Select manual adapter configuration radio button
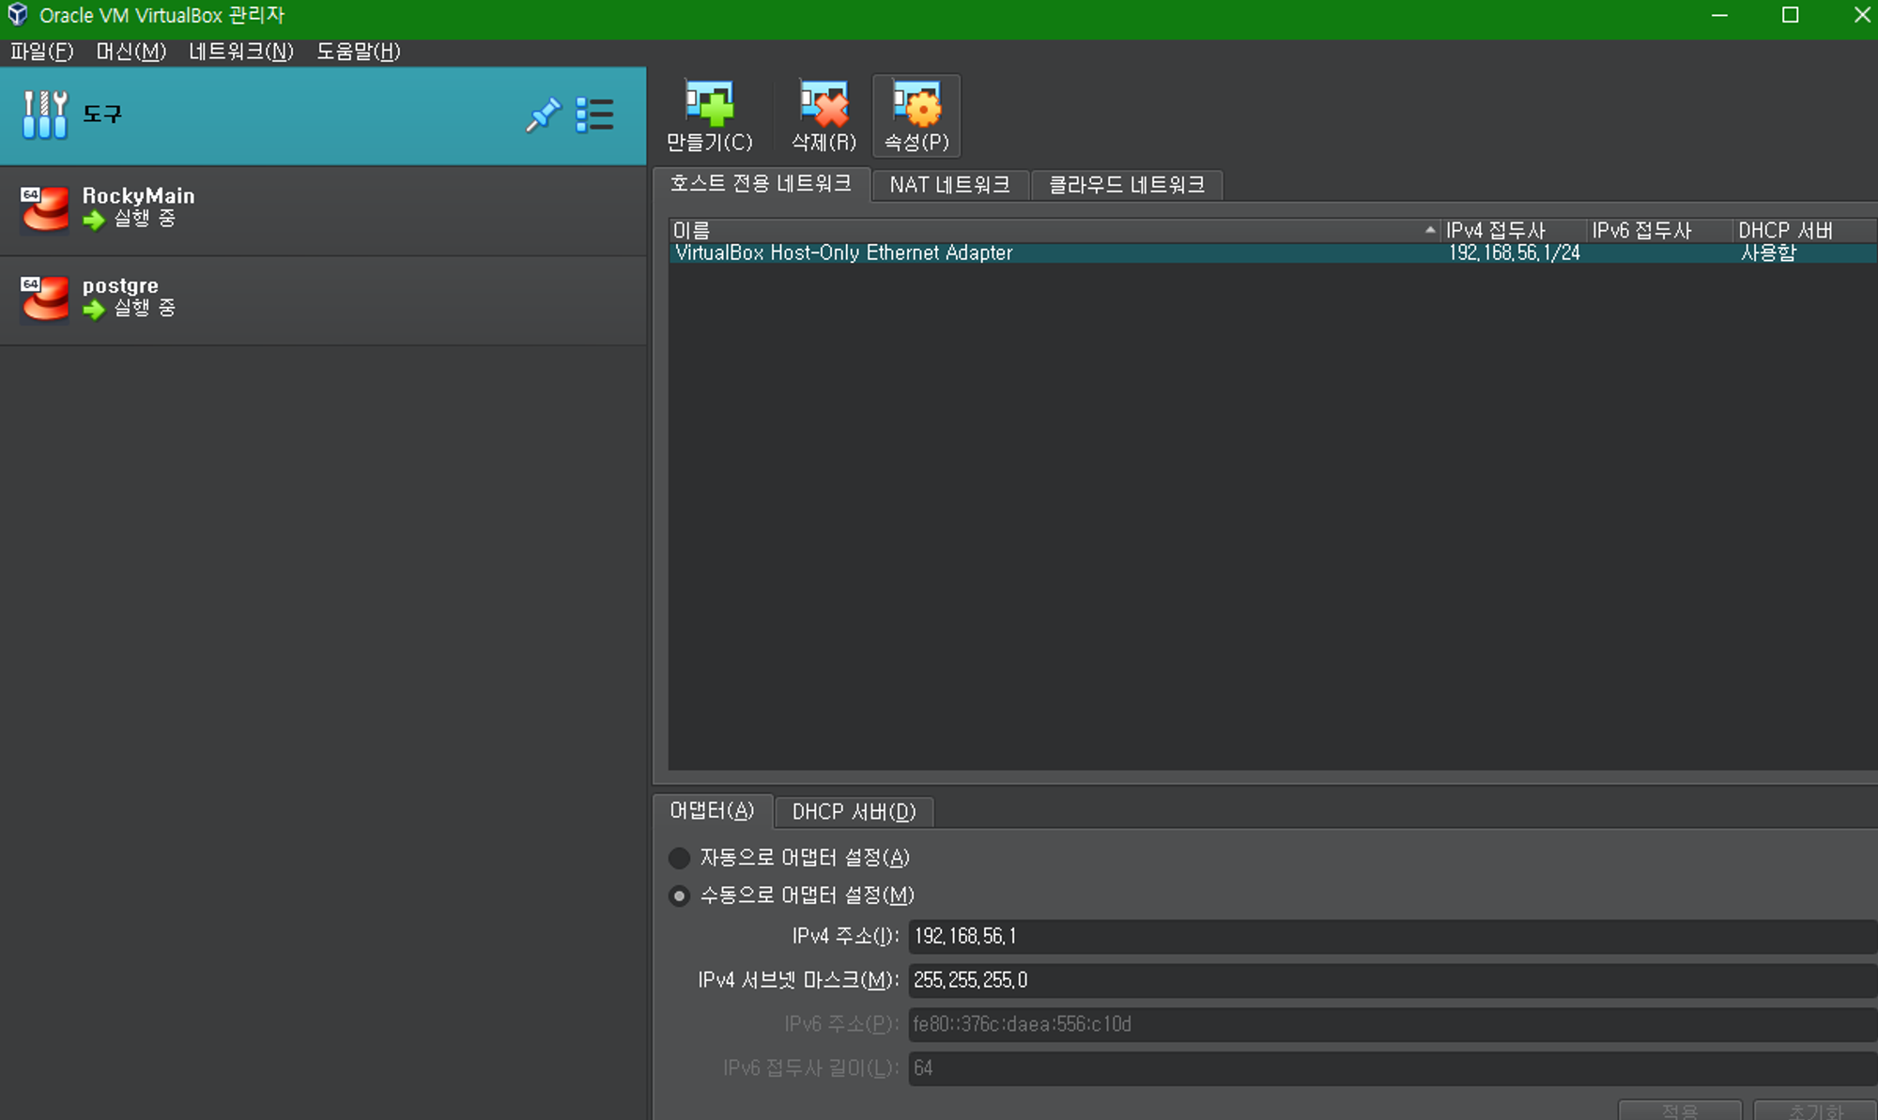The height and width of the screenshot is (1120, 1878). pyautogui.click(x=679, y=896)
